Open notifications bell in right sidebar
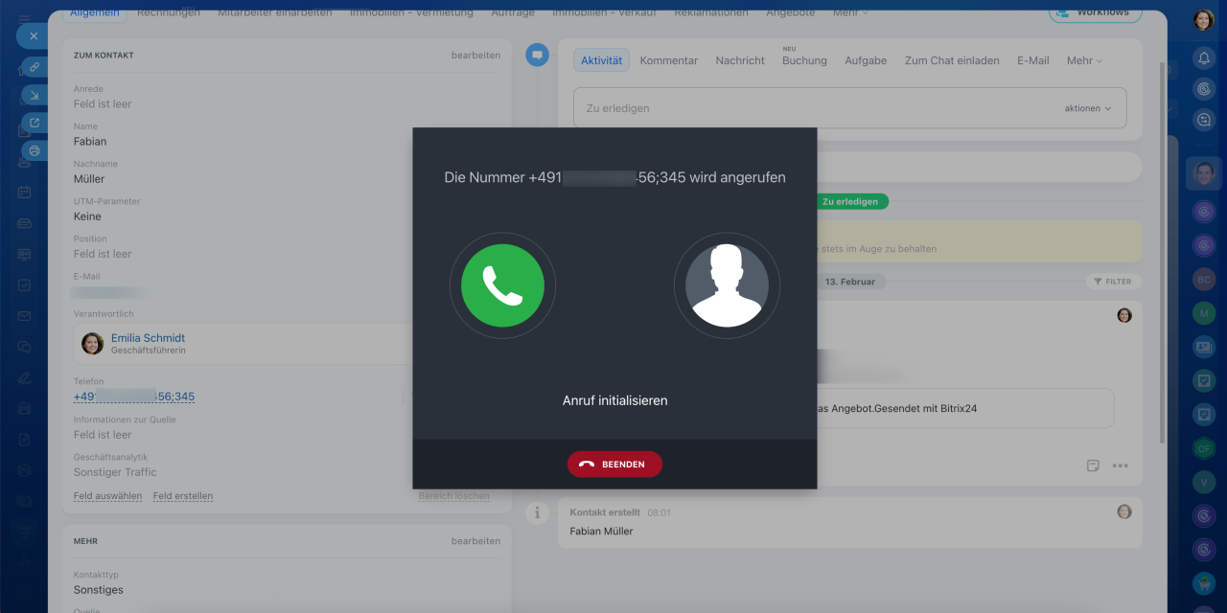1227x613 pixels. (1204, 58)
